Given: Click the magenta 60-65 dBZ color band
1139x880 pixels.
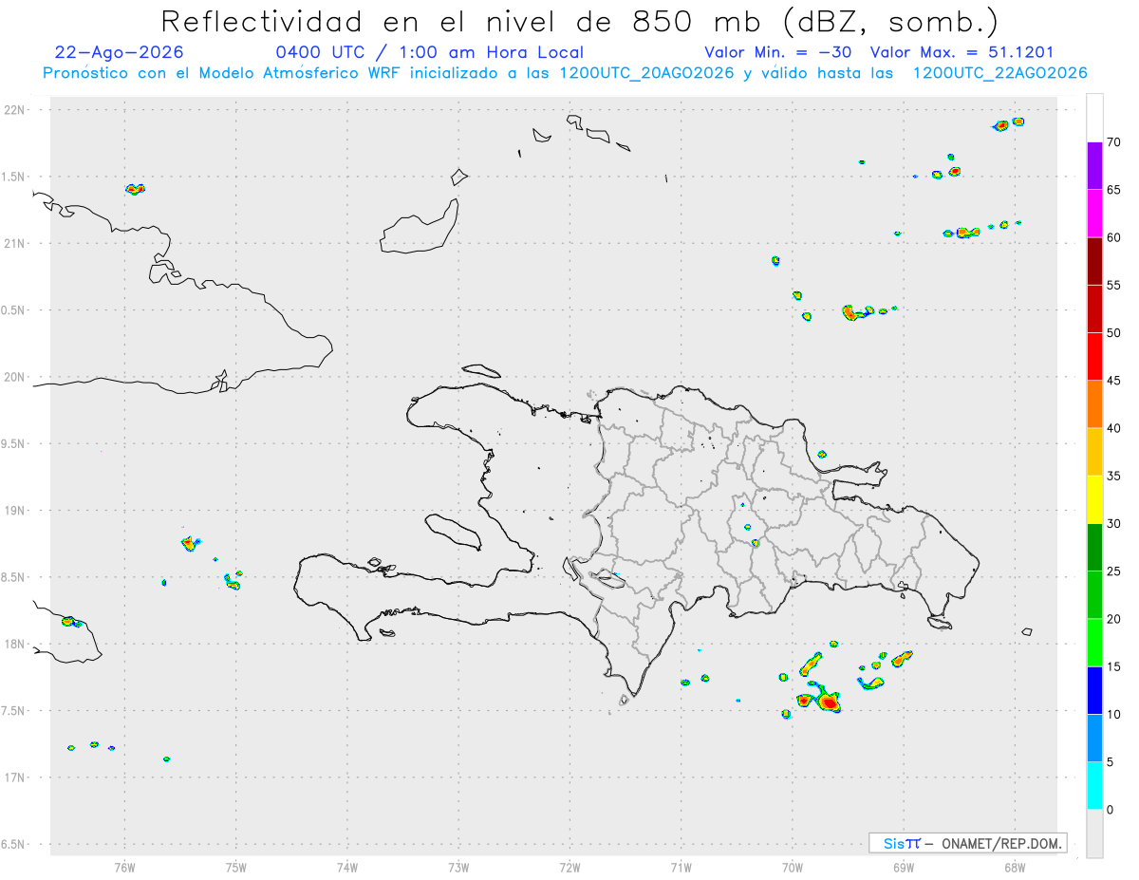Looking at the screenshot, I should coord(1094,214).
